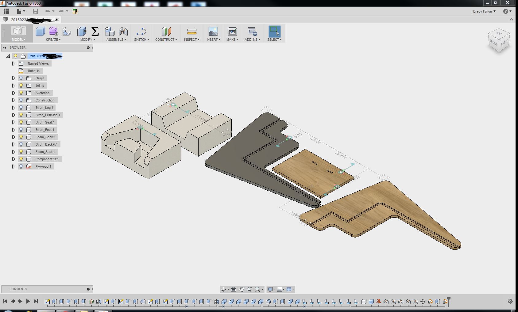
Task: Open the Insert image icon
Action: point(213,32)
